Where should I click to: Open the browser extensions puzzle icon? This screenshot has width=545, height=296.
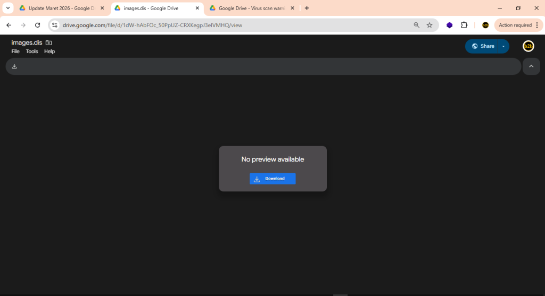click(x=464, y=25)
